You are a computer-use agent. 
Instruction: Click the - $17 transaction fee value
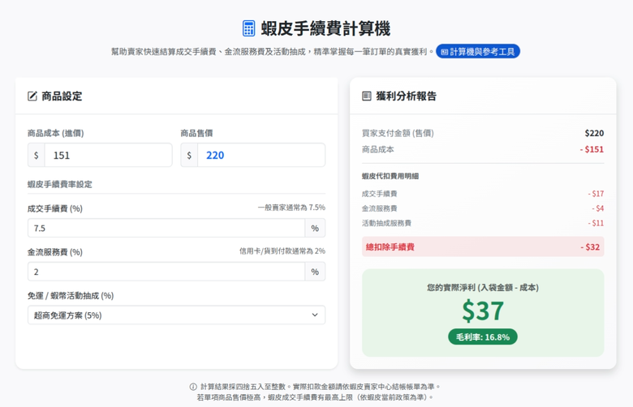click(x=596, y=194)
